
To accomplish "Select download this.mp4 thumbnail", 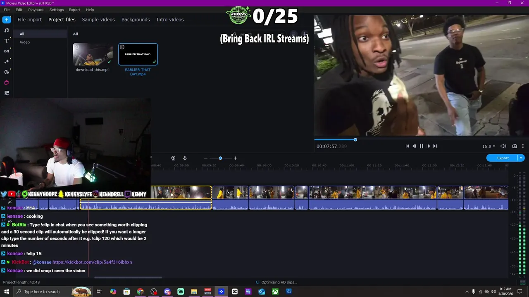I will coord(93,54).
